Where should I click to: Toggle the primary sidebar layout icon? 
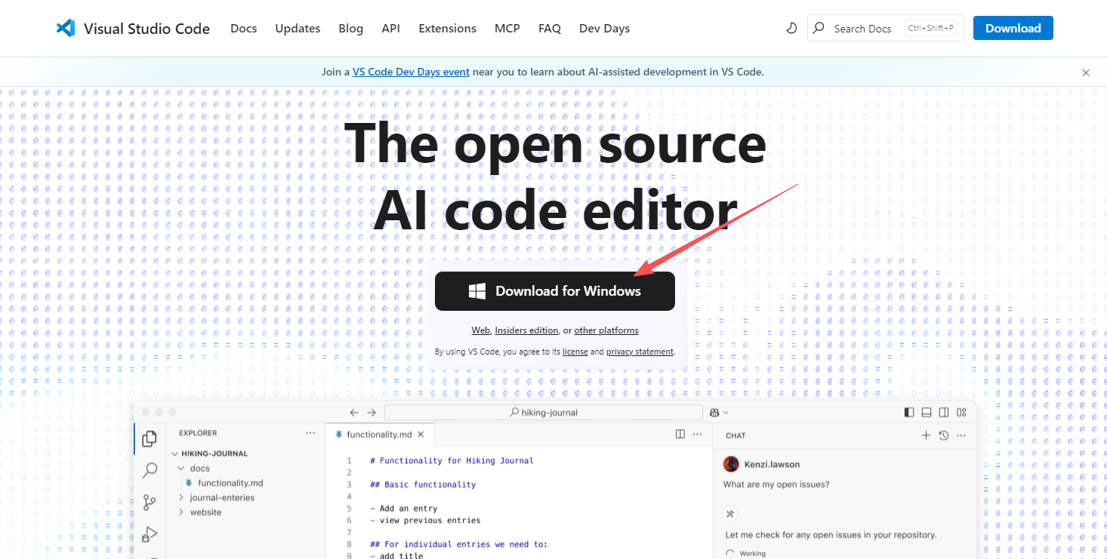pos(908,413)
